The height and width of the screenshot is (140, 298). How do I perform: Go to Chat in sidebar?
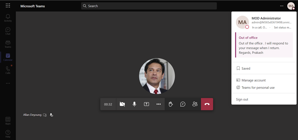point(8,31)
